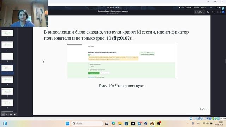Open File Explorer from the taskbar
Image resolution: width=226 pixels, height=127 pixels.
click(x=120, y=123)
